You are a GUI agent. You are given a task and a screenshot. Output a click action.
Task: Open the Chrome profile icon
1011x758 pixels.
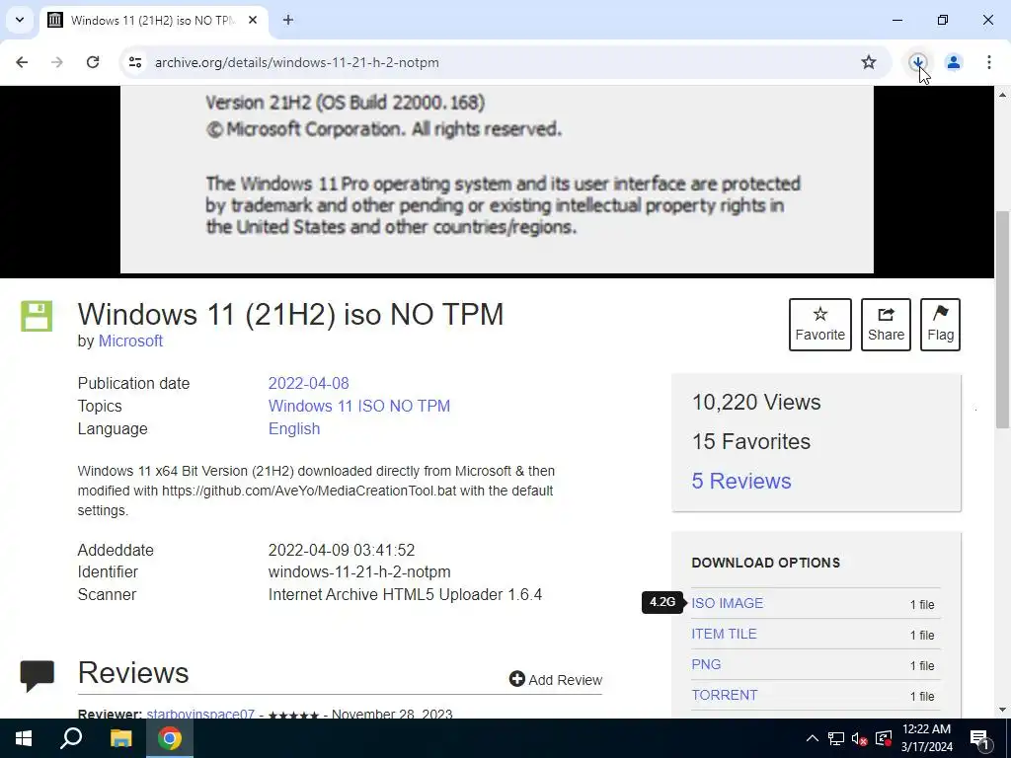click(x=954, y=62)
